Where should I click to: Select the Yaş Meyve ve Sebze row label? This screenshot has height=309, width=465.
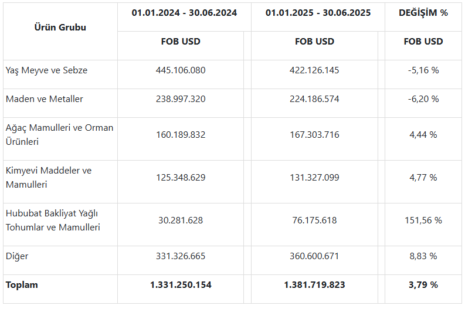(x=46, y=70)
